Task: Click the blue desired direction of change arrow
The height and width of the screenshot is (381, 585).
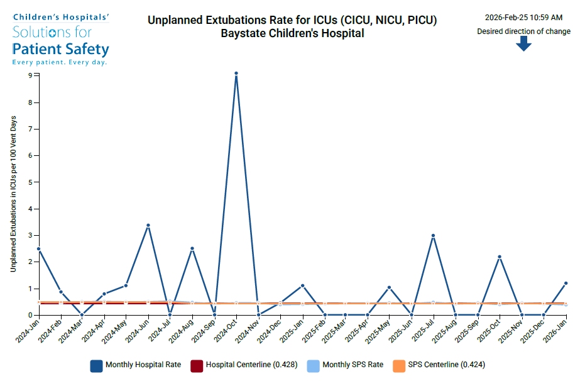Action: coord(525,43)
